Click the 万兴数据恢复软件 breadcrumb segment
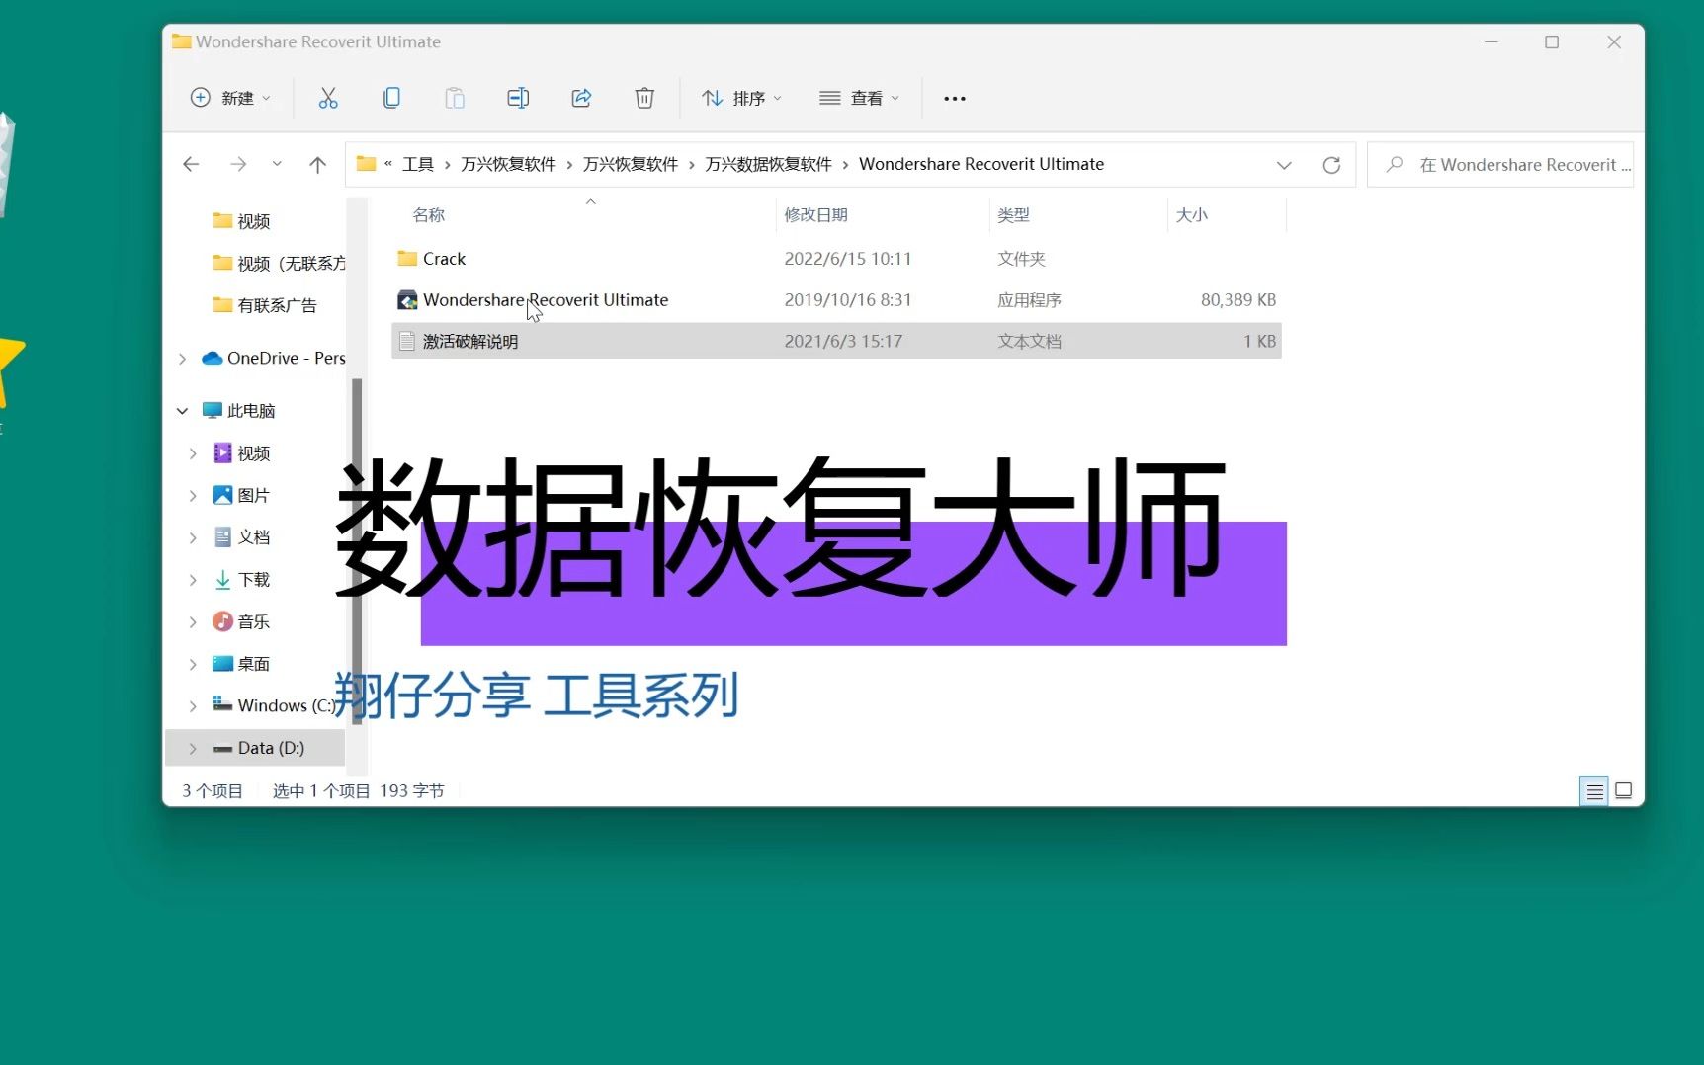1704x1065 pixels. (769, 164)
